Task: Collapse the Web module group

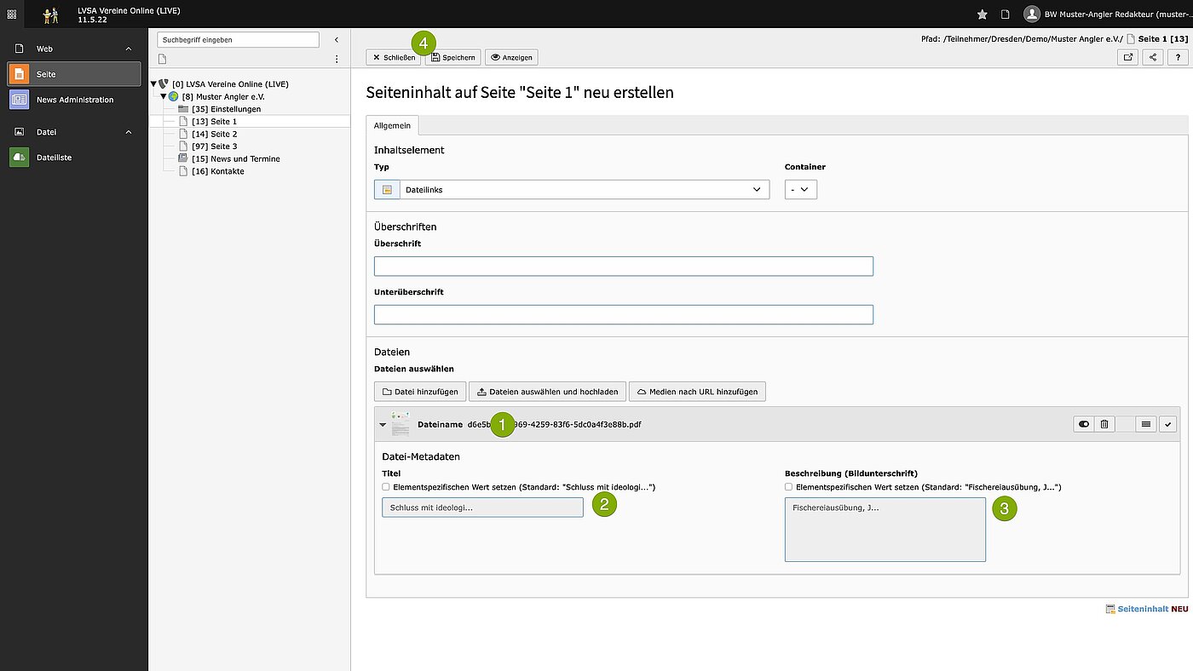Action: coord(129,49)
